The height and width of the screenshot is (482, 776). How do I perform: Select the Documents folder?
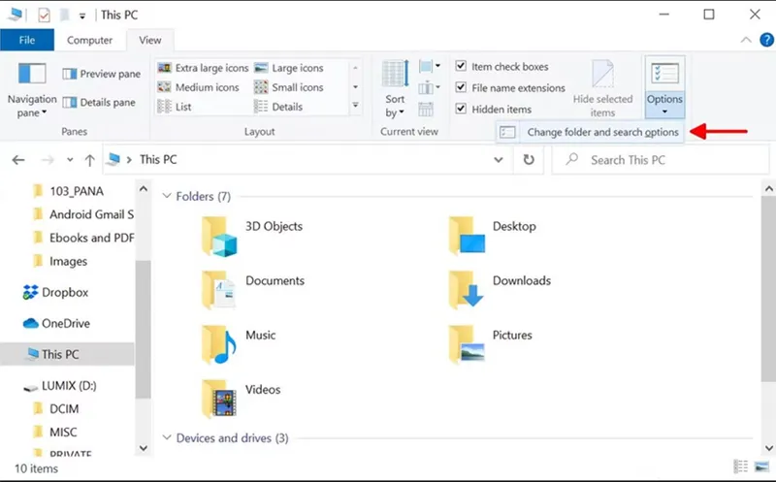252,291
